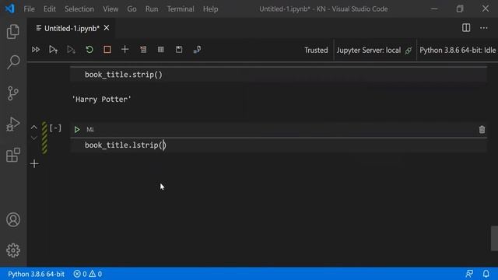This screenshot has height=280, width=498.
Task: Open the Run menu
Action: pyautogui.click(x=152, y=9)
